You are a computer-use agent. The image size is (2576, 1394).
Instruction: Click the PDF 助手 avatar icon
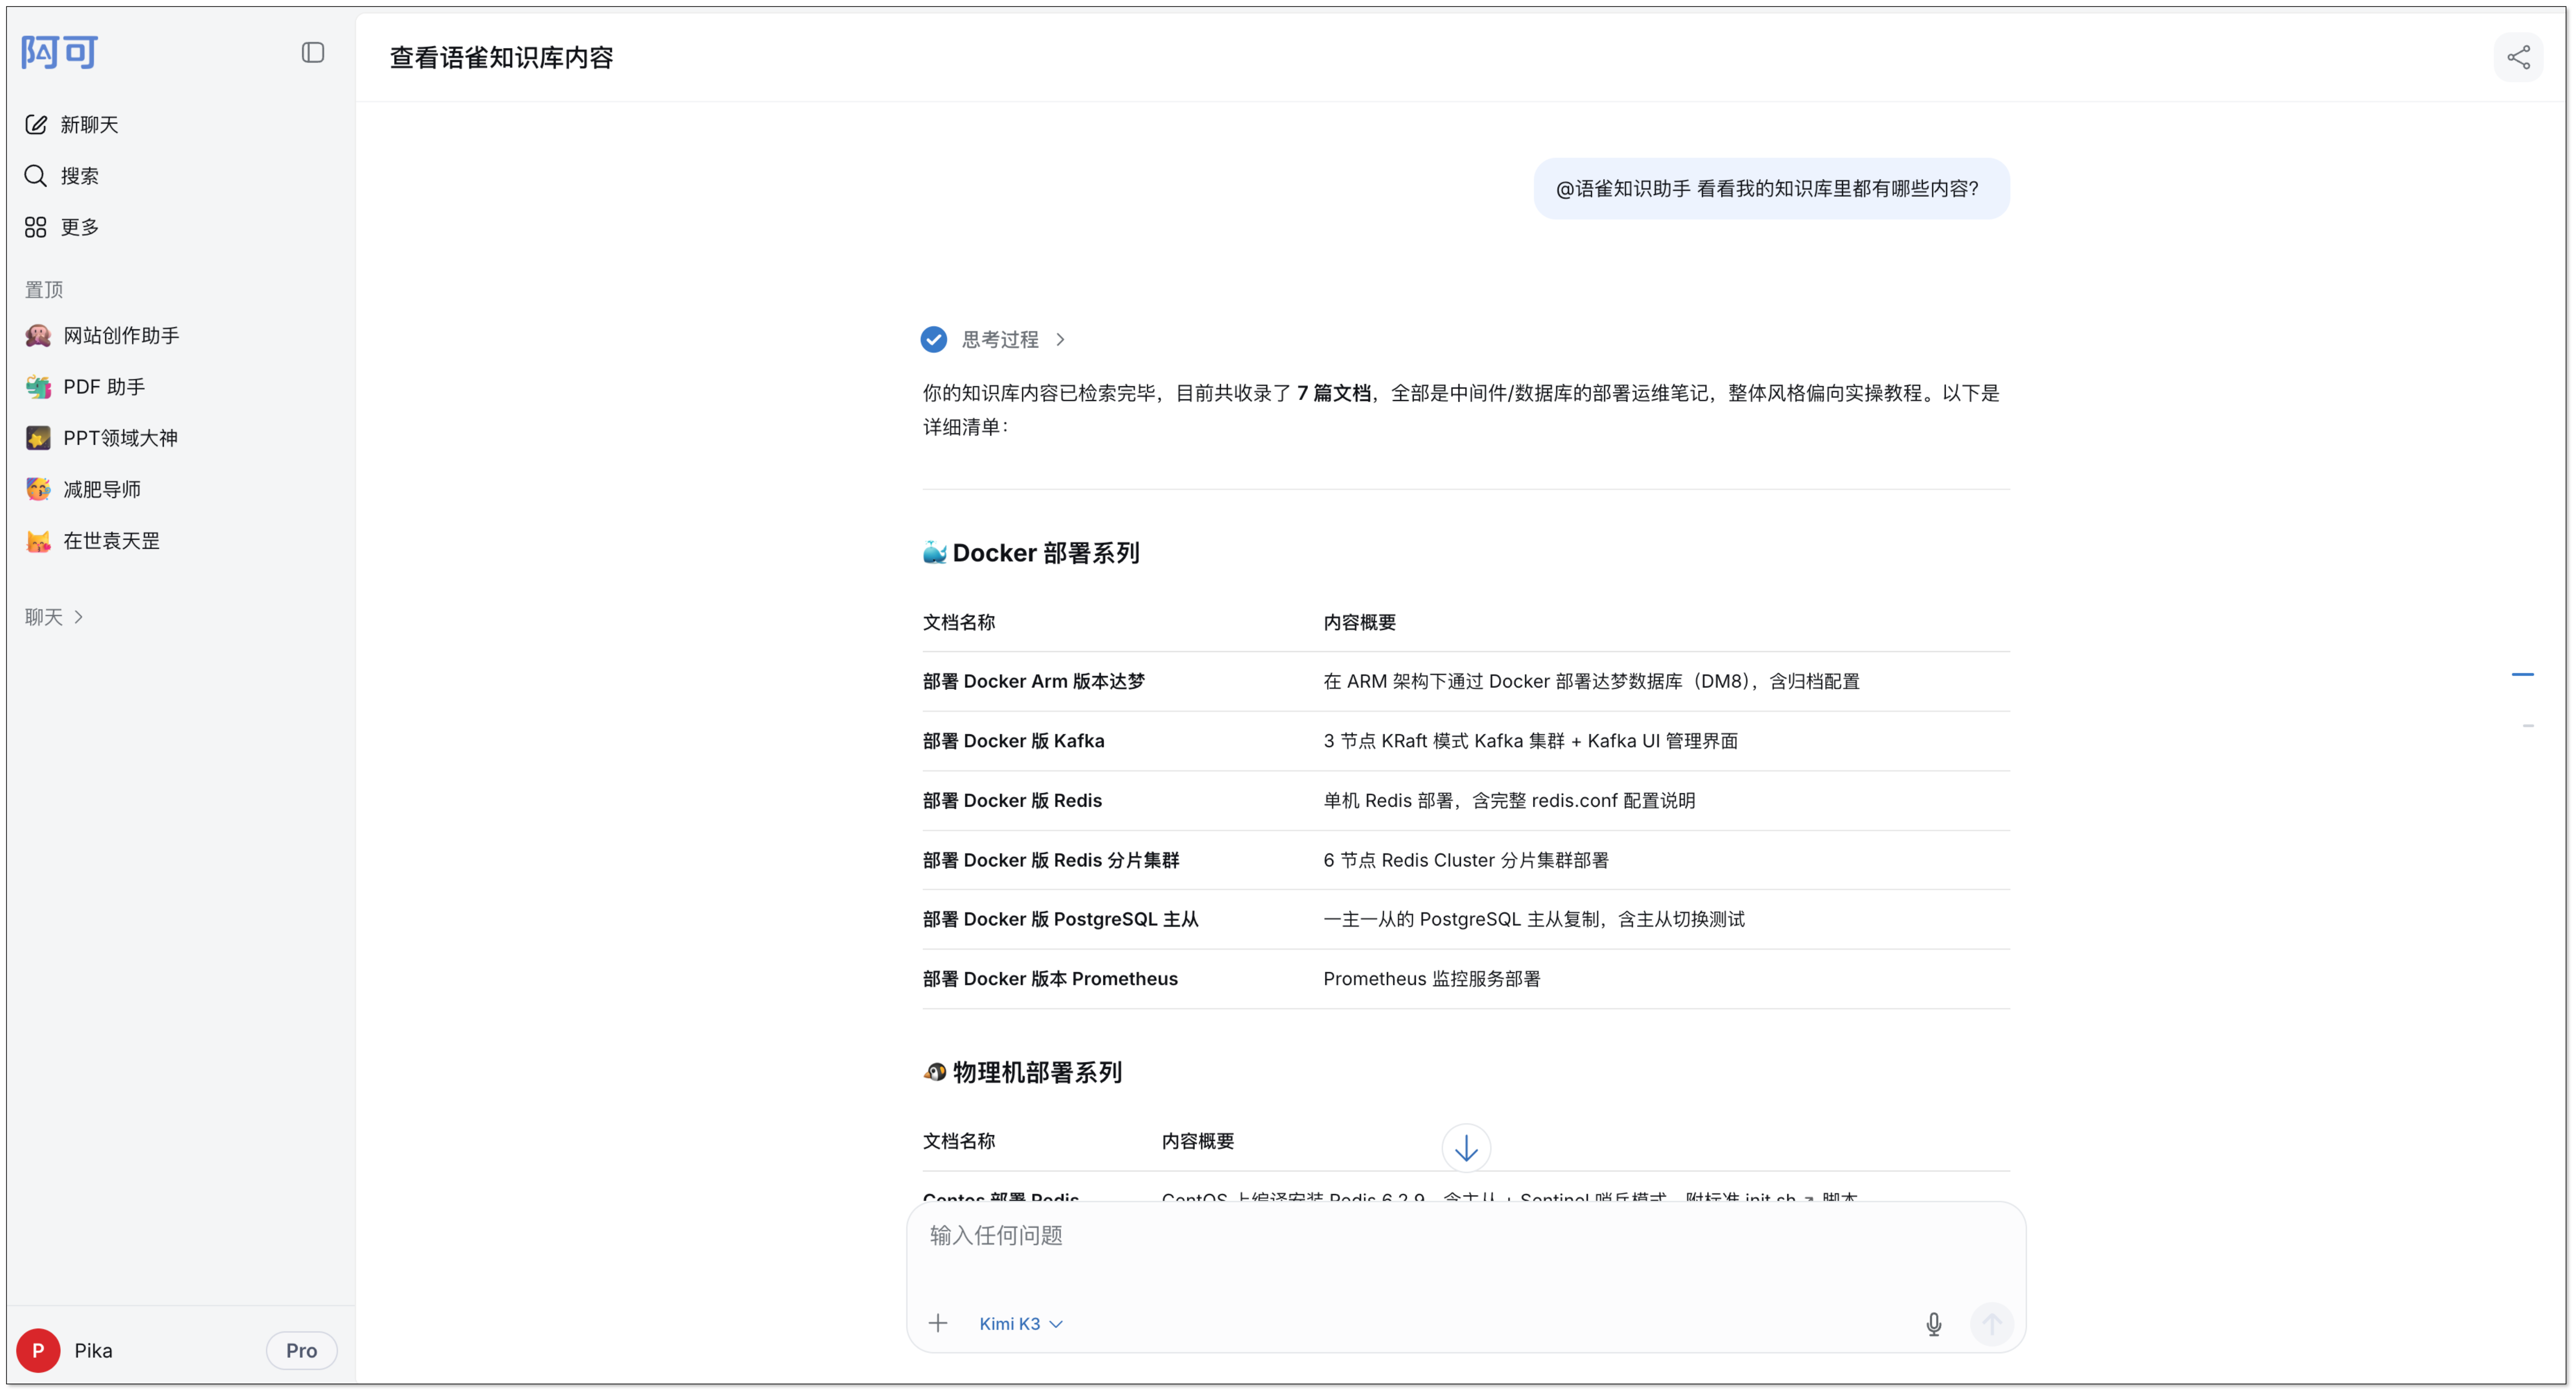[38, 387]
